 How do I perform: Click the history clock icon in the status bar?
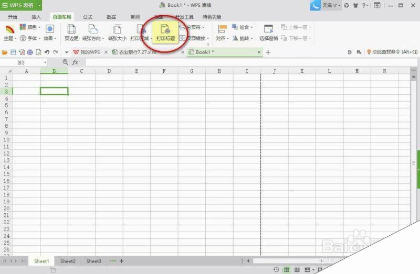coord(276,270)
